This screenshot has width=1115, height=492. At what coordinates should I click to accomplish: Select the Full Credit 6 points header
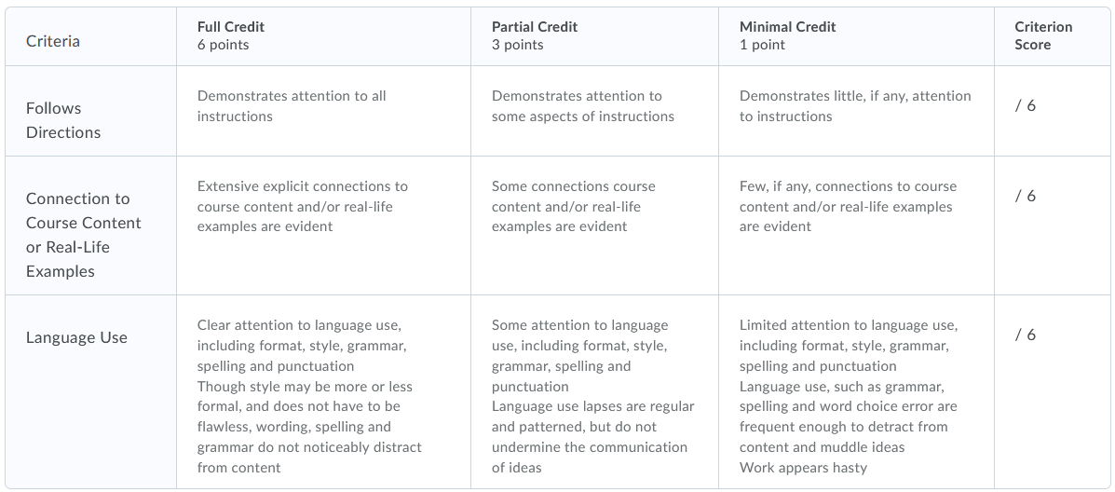tap(233, 35)
